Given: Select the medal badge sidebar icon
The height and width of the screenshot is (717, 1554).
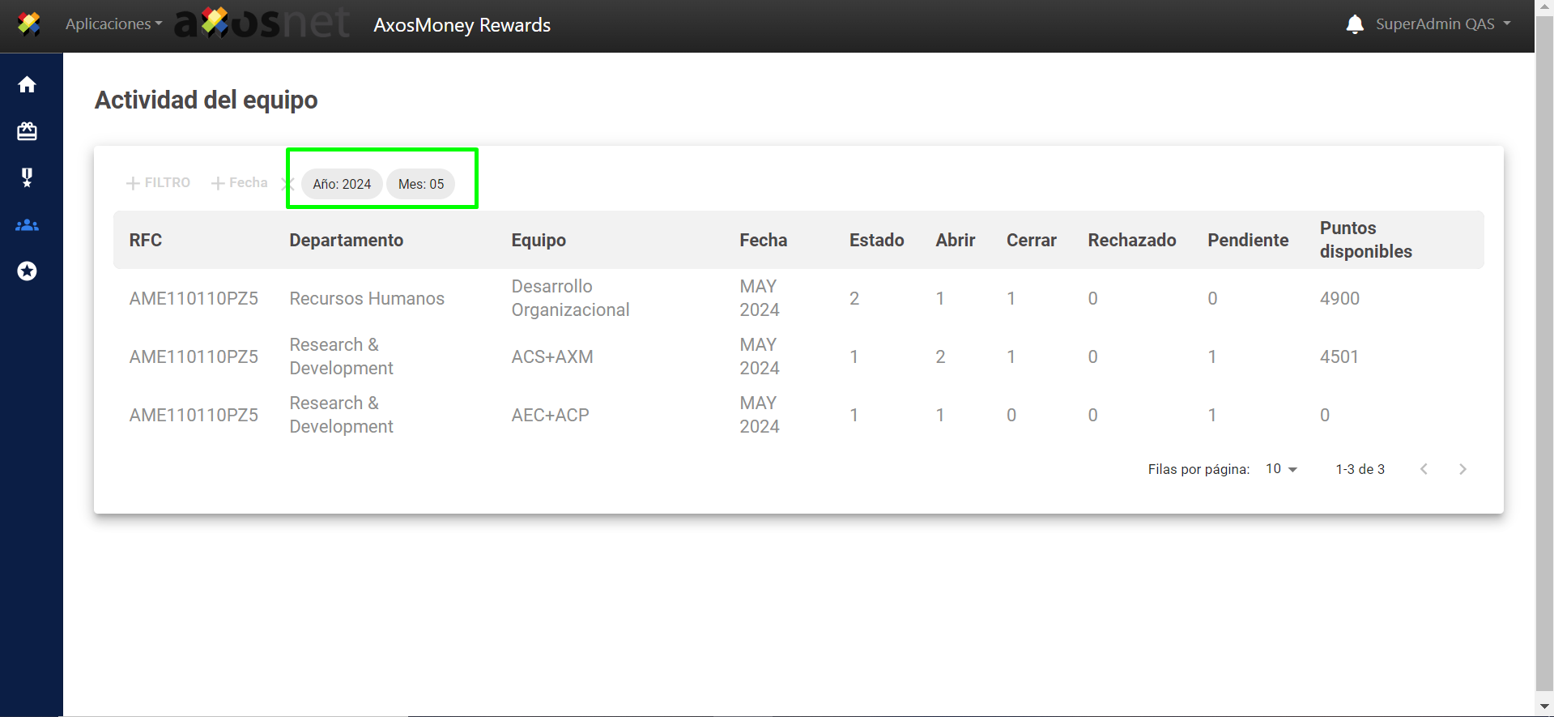Looking at the screenshot, I should pos(27,177).
